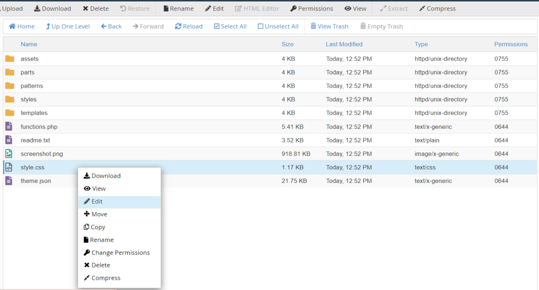Image resolution: width=539 pixels, height=290 pixels.
Task: Click the screenshot.png image file icon
Action: coord(8,153)
